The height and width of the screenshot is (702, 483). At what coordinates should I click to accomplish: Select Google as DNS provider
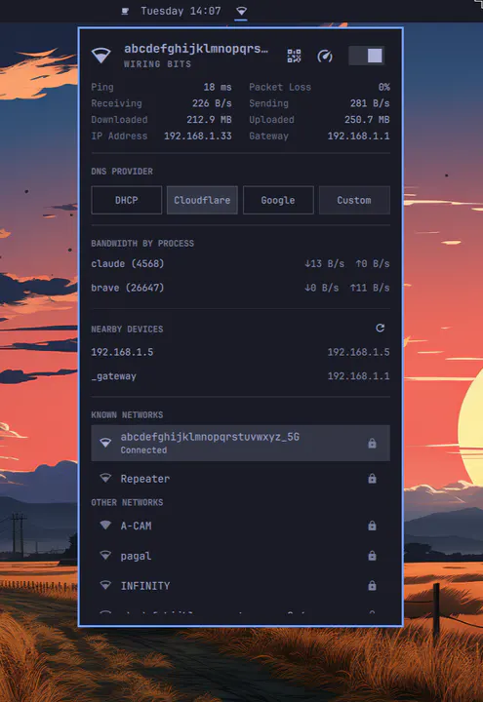point(278,200)
